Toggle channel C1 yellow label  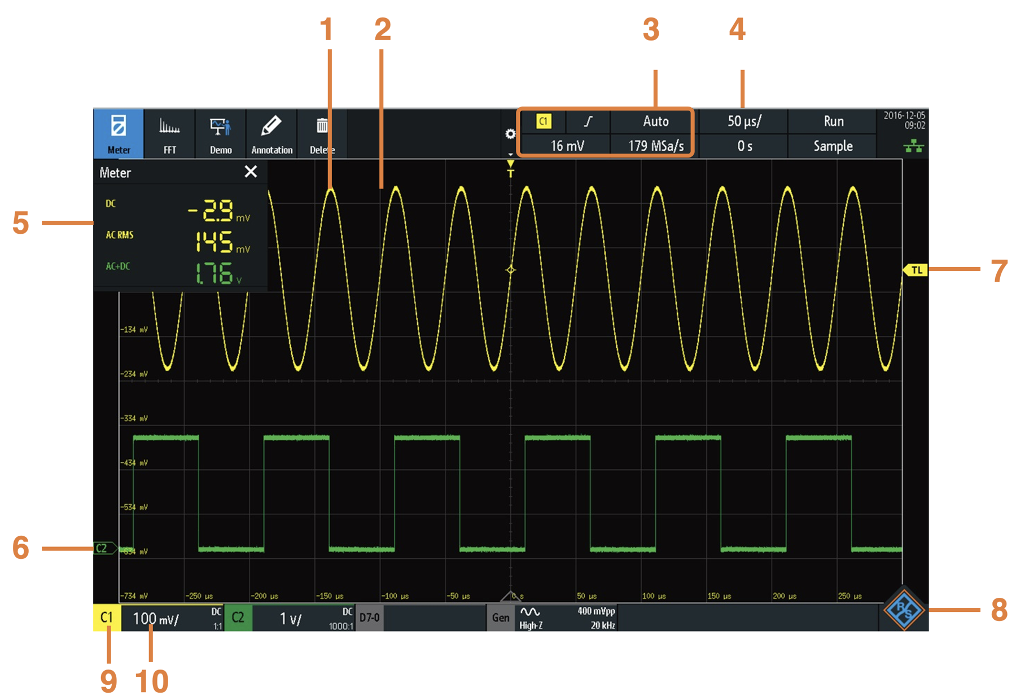107,618
